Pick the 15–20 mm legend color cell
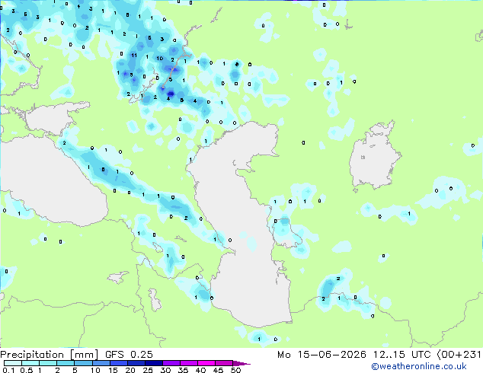 tap(118, 363)
